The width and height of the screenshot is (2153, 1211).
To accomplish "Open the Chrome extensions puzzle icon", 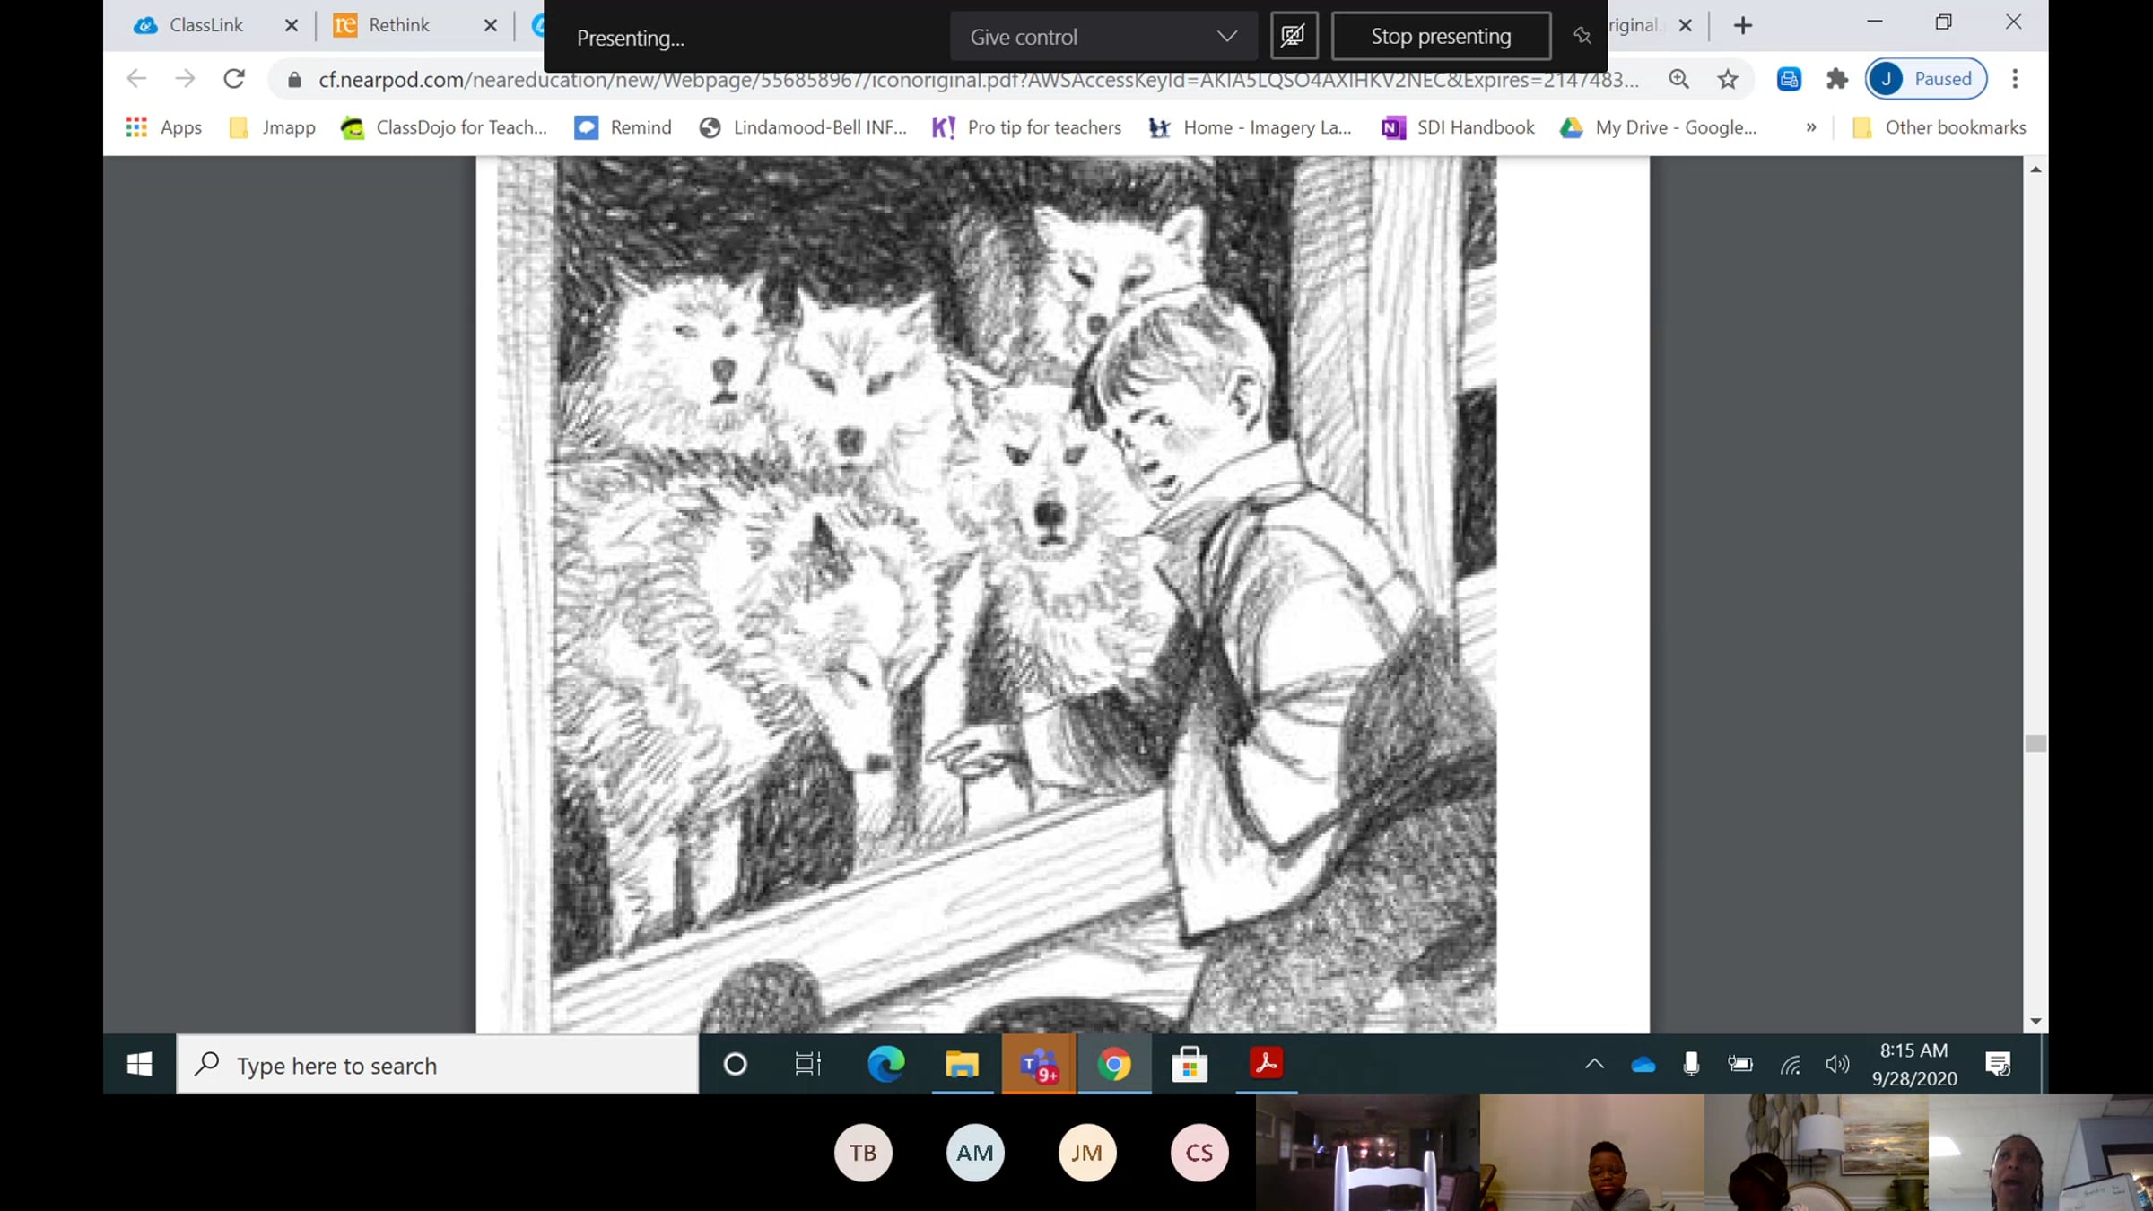I will (x=1836, y=79).
